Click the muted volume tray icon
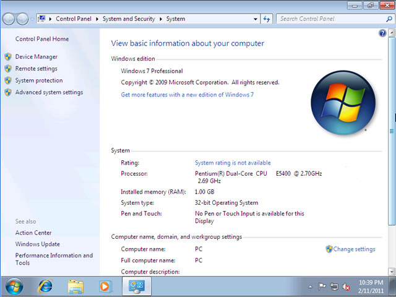396x297 pixels. pos(346,286)
